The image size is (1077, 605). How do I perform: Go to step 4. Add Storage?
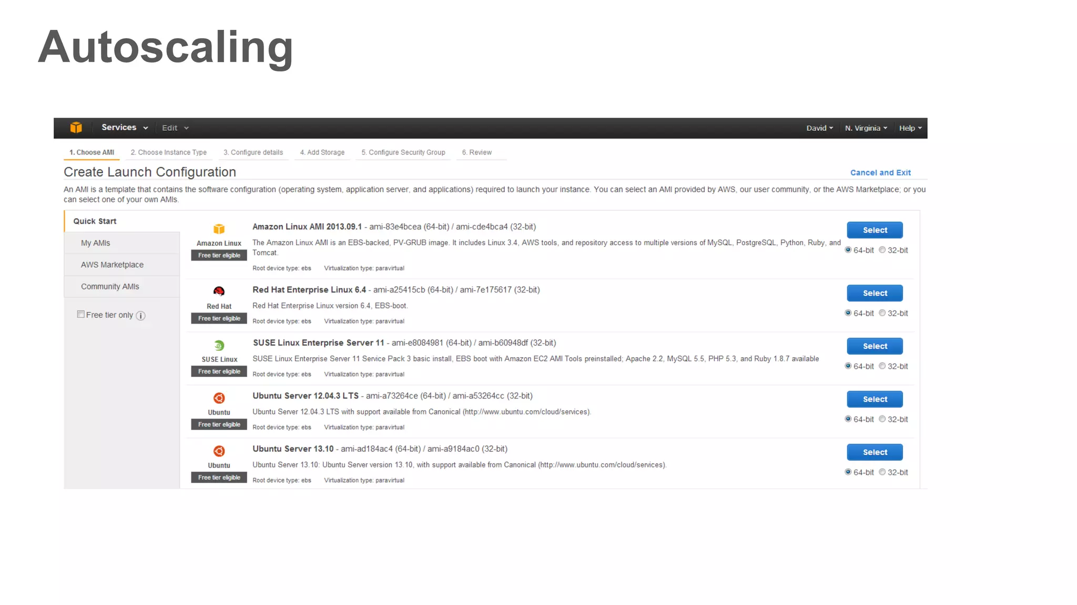(322, 152)
